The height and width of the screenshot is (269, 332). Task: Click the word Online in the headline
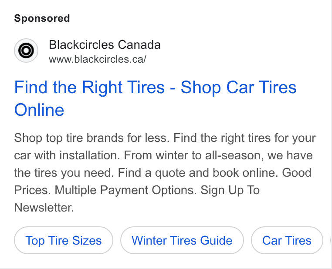[x=39, y=110]
